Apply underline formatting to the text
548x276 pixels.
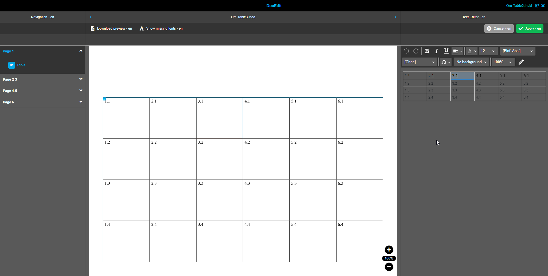[446, 51]
